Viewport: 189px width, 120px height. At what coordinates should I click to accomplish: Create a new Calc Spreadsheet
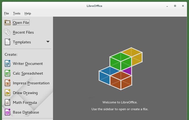point(28,73)
